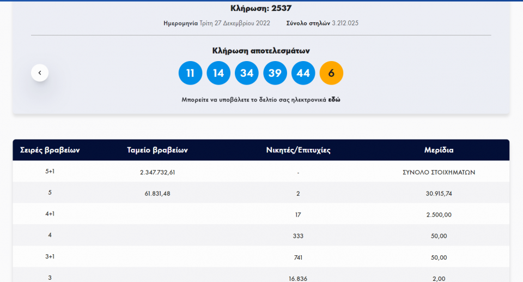Click the orange Joker ball number 6
523x282 pixels.
coord(331,73)
